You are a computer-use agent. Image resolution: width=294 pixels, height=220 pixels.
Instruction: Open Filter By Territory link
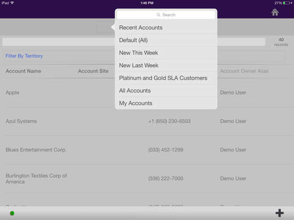[24, 56]
